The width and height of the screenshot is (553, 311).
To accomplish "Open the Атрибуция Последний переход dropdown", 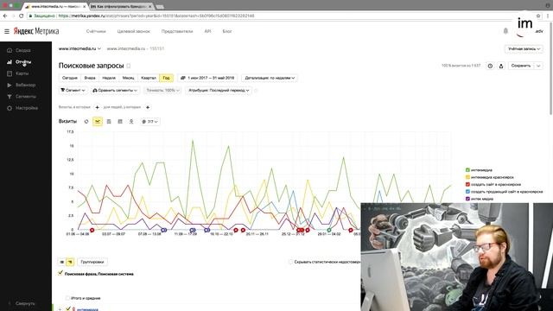I will point(219,90).
